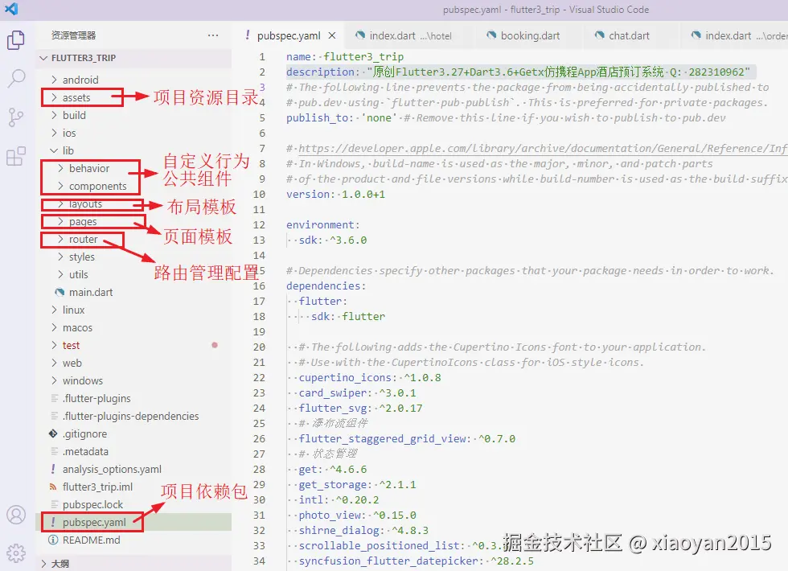Expand the test folder

click(55, 345)
